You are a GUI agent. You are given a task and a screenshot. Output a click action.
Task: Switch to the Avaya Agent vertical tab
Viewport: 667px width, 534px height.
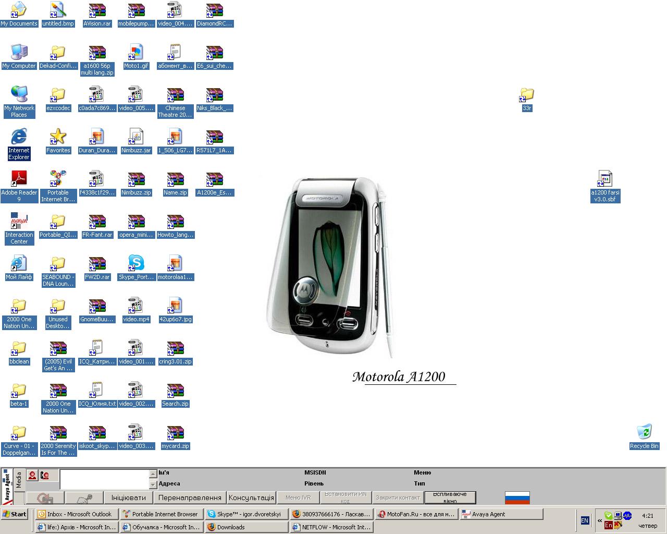(7, 487)
